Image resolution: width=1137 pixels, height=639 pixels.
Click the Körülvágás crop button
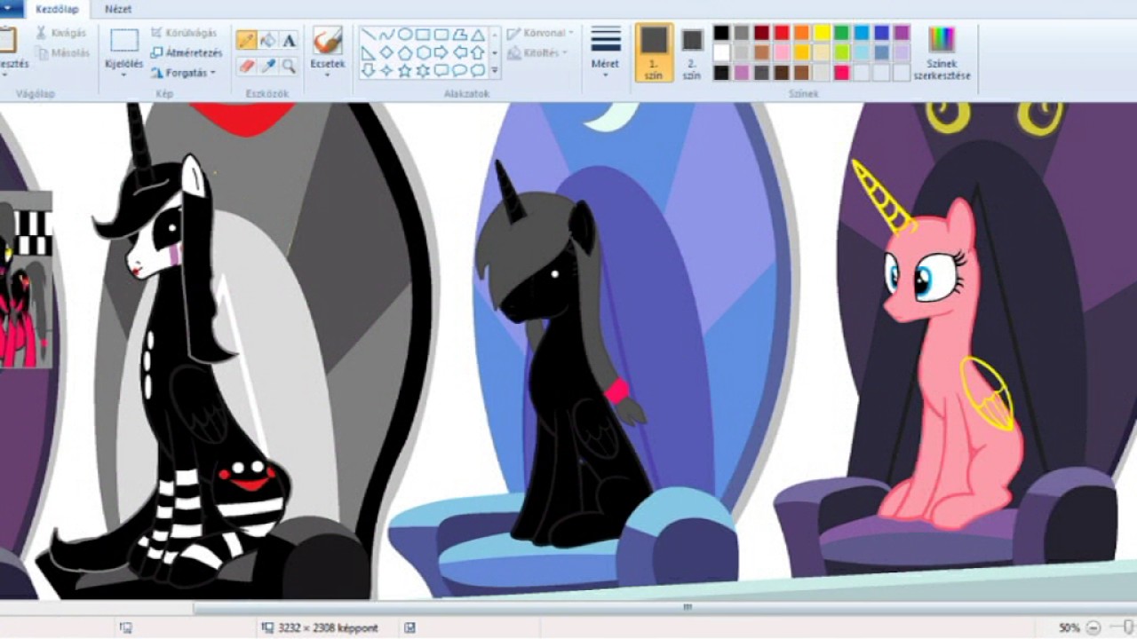tap(184, 33)
